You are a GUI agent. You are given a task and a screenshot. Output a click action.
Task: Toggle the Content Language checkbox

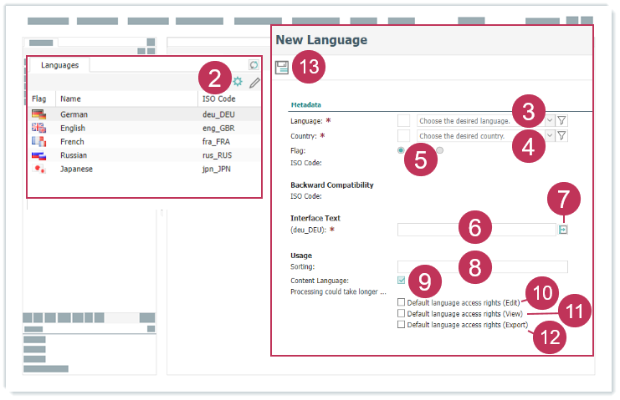pyautogui.click(x=402, y=281)
